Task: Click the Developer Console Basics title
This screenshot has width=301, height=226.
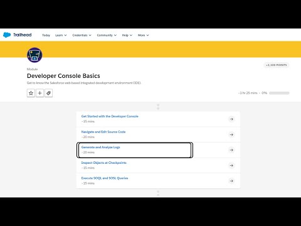Action: click(63, 76)
